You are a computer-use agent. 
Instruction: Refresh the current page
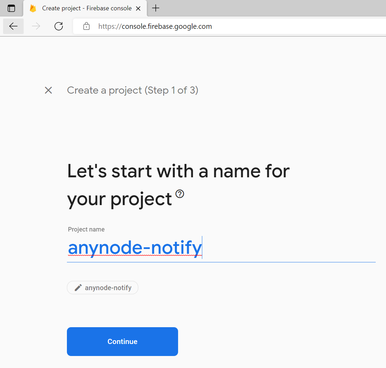click(x=59, y=26)
